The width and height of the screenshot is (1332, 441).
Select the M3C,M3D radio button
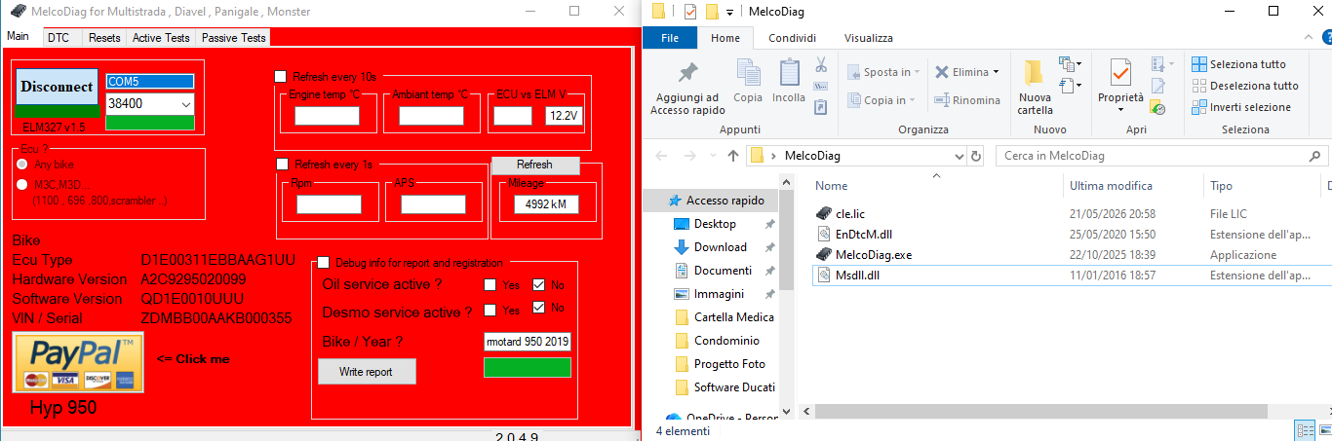[23, 184]
